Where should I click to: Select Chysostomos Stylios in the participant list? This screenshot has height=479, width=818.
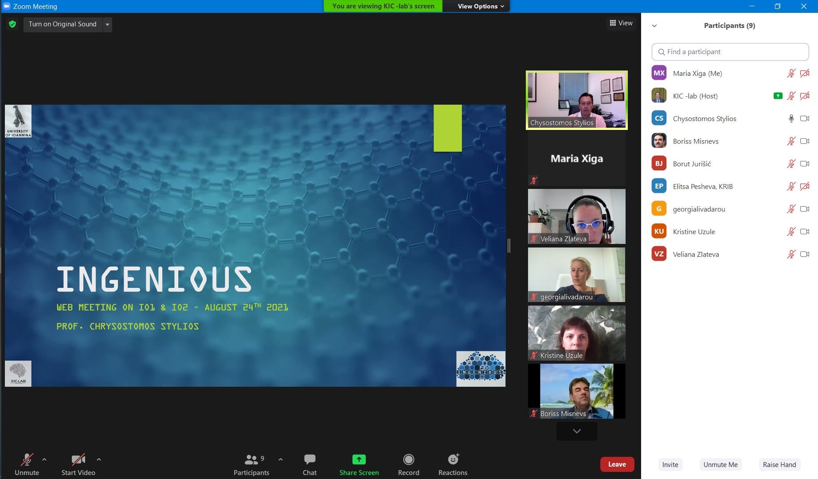(730, 118)
